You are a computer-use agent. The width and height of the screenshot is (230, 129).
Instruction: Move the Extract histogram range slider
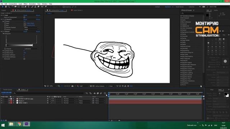pyautogui.click(x=19, y=45)
